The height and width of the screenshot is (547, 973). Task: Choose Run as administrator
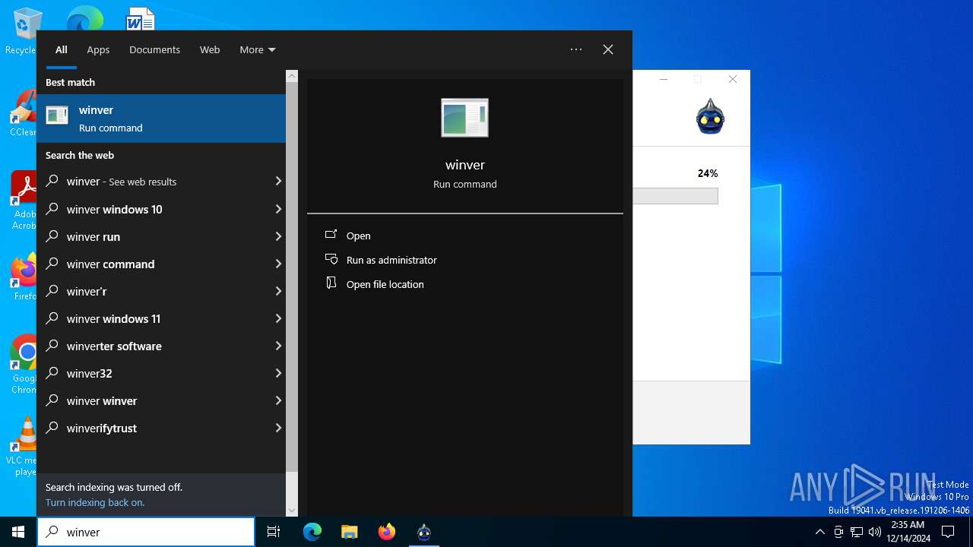pos(391,260)
